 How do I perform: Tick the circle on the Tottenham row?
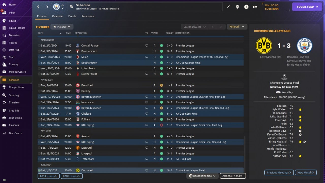(x=39, y=159)
